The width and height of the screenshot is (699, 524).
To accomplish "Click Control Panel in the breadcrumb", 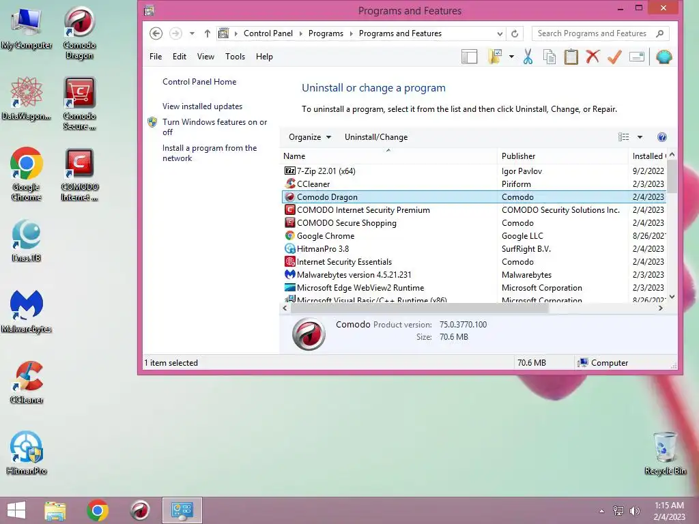I will coord(268,33).
